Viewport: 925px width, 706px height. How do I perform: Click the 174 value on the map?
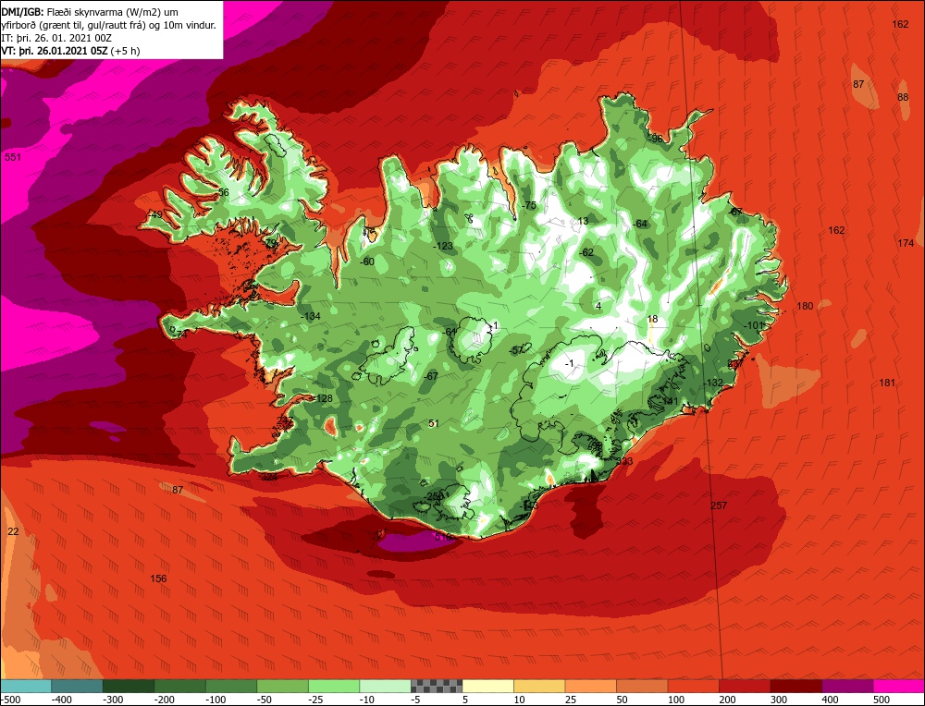tap(906, 243)
